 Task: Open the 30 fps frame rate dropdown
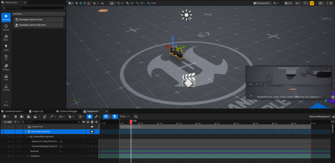coord(125,116)
